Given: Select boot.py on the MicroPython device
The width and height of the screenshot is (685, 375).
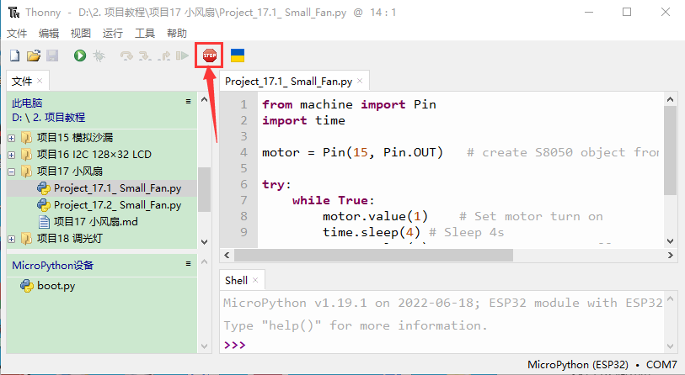Looking at the screenshot, I should click(56, 286).
